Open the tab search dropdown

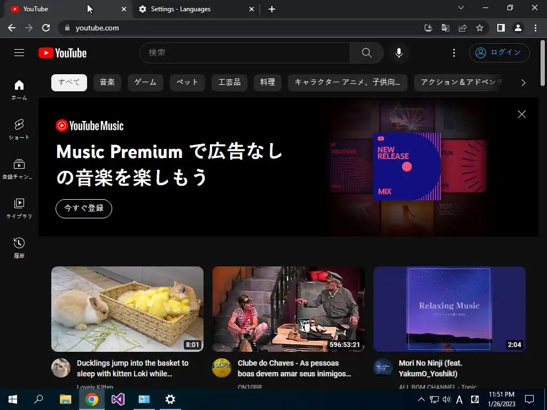click(x=461, y=7)
